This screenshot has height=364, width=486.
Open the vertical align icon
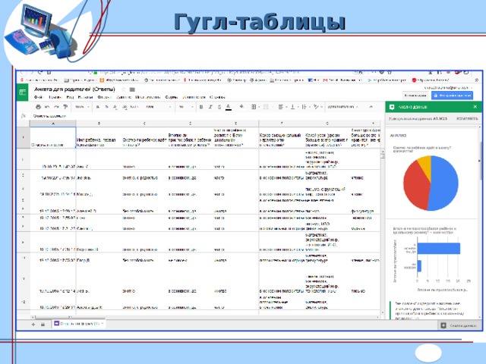tap(292, 107)
